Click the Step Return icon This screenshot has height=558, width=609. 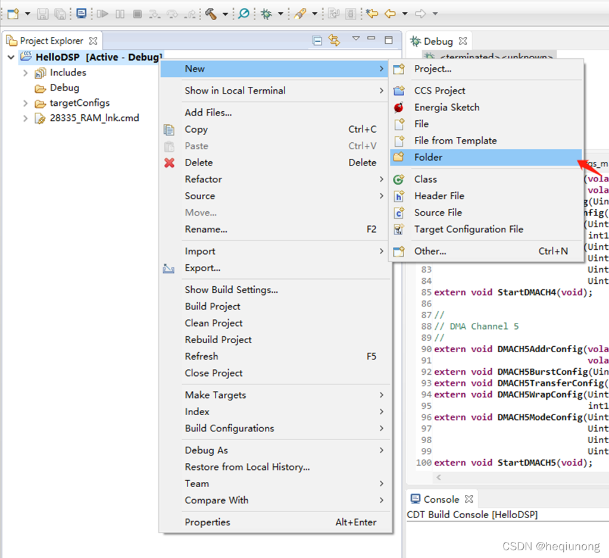point(190,14)
